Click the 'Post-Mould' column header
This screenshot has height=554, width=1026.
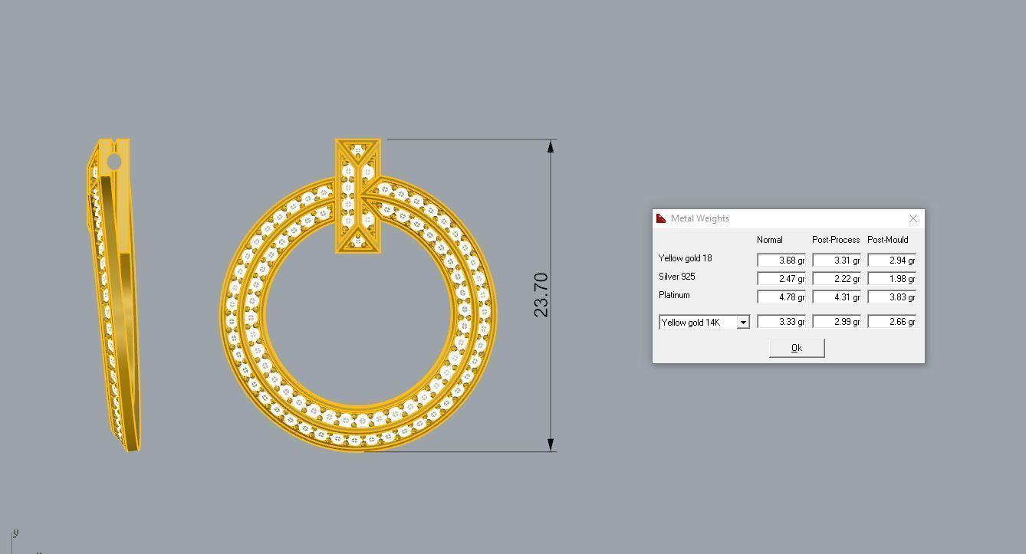tap(888, 240)
